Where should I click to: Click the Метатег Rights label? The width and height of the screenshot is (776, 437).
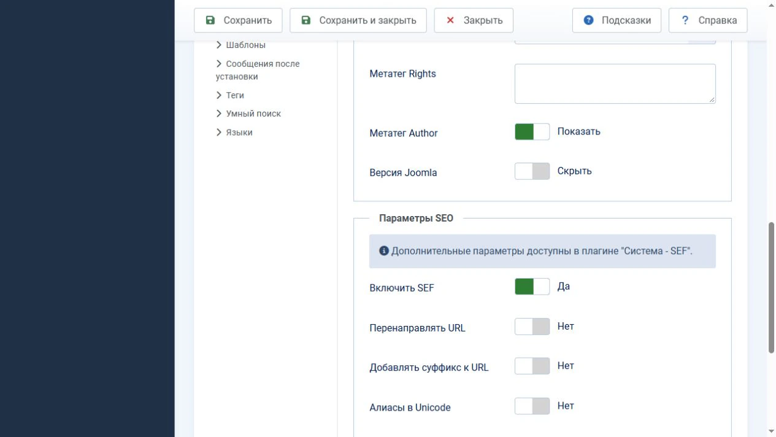(x=402, y=74)
